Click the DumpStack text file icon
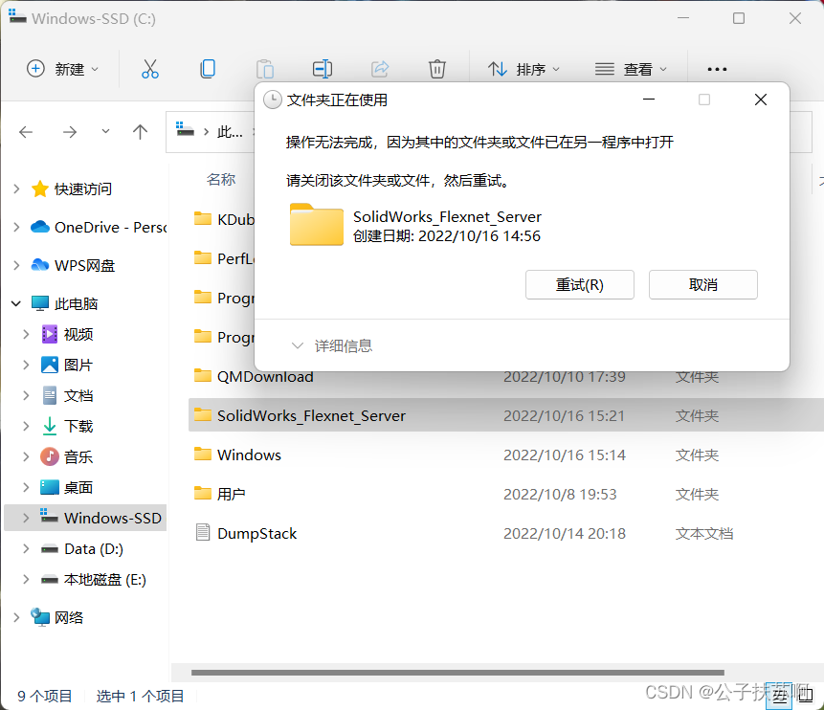824x710 pixels. pos(202,533)
